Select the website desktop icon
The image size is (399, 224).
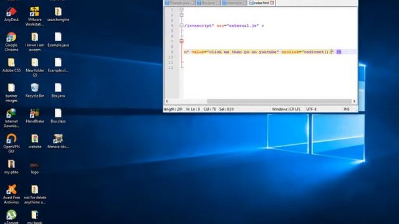coord(35,141)
